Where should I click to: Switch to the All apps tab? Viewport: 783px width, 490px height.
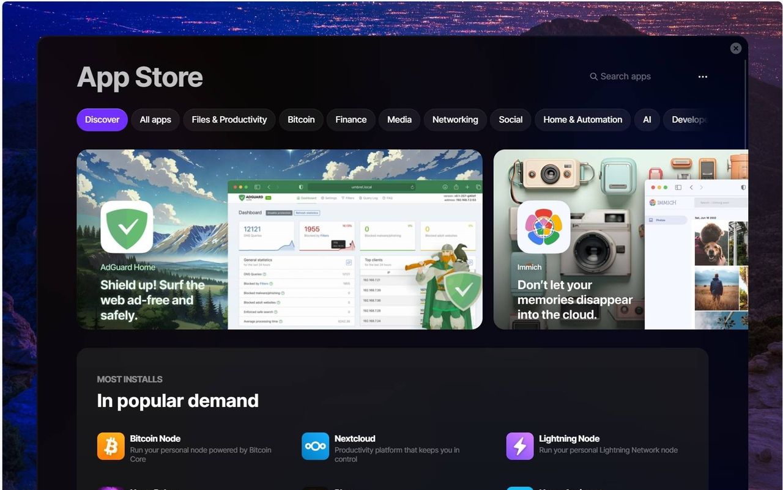click(155, 120)
